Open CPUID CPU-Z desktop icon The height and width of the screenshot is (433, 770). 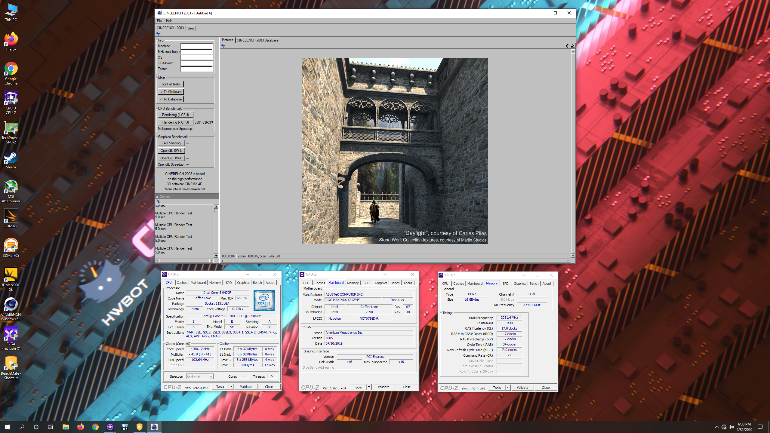tap(11, 103)
